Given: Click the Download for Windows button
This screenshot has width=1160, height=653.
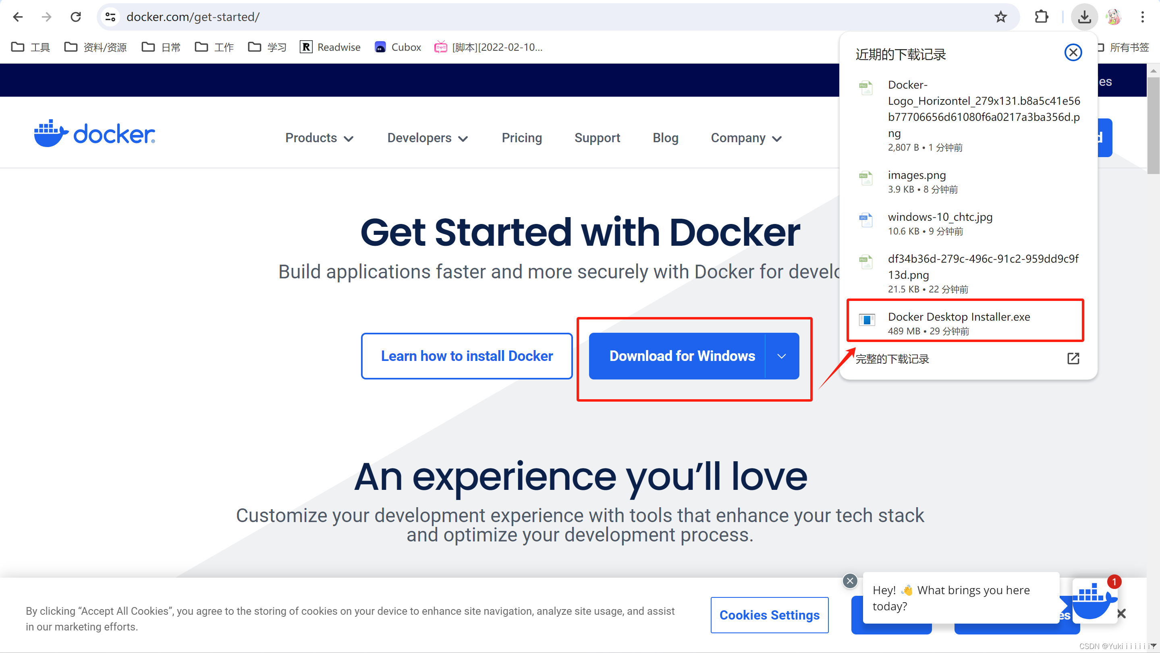Looking at the screenshot, I should tap(677, 356).
